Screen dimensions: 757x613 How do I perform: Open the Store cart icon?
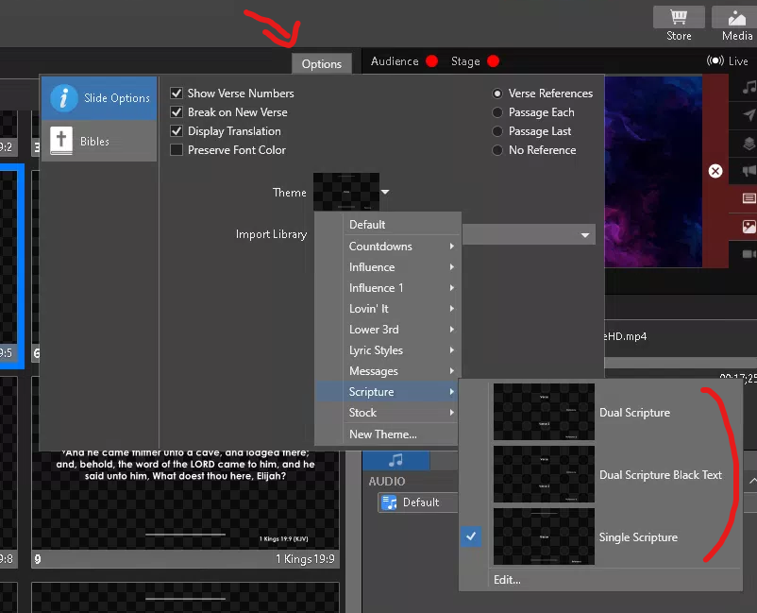coord(679,18)
